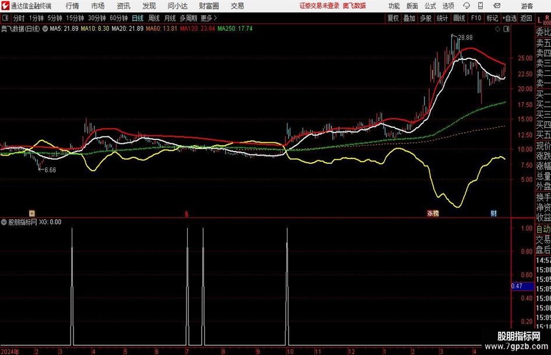
Task: Click the 统计 toolbar button
Action: click(x=442, y=18)
